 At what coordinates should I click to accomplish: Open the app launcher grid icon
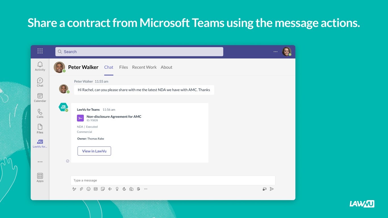point(40,51)
